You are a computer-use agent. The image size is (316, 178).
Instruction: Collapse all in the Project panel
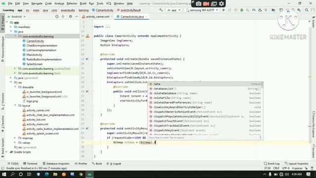(x=63, y=16)
